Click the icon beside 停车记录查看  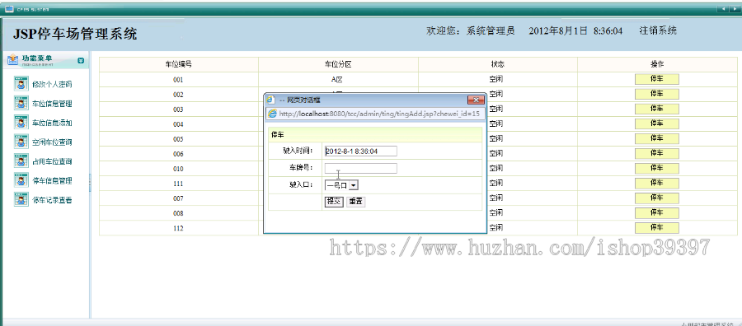[21, 200]
